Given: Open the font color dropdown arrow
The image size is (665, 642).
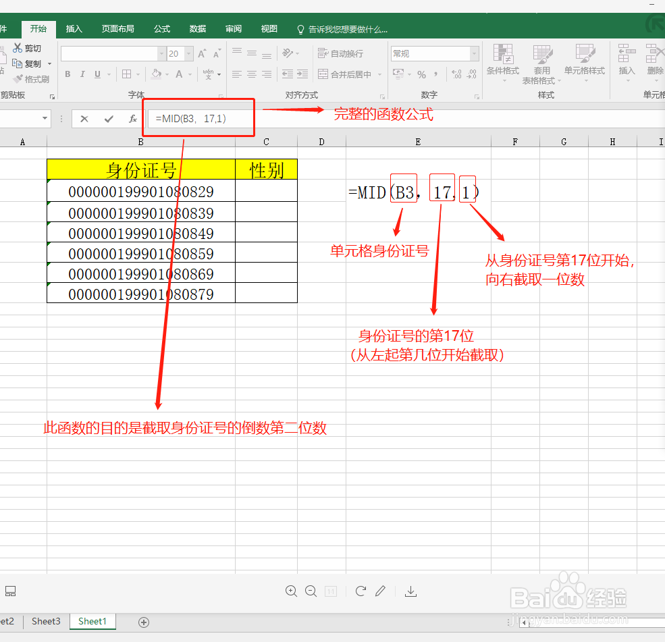Looking at the screenshot, I should point(190,75).
